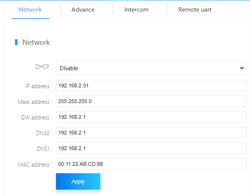Switch to the Network tab
Image resolution: width=250 pixels, height=196 pixels.
(30, 10)
